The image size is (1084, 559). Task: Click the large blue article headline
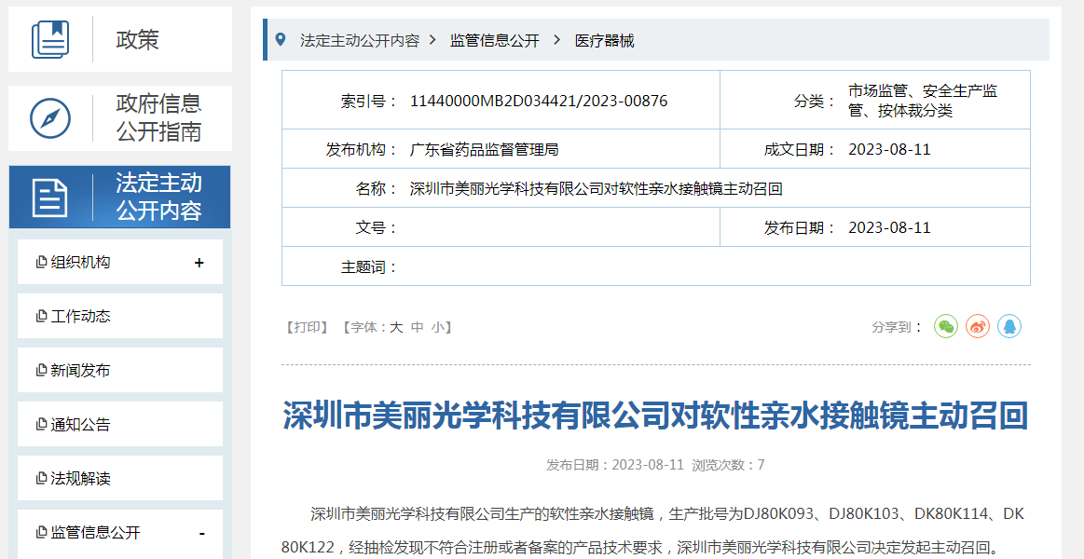pos(655,416)
